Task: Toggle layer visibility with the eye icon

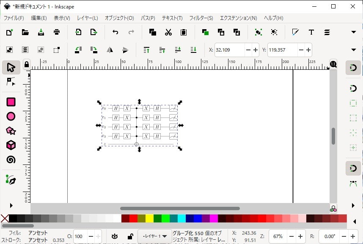Action: [114, 236]
